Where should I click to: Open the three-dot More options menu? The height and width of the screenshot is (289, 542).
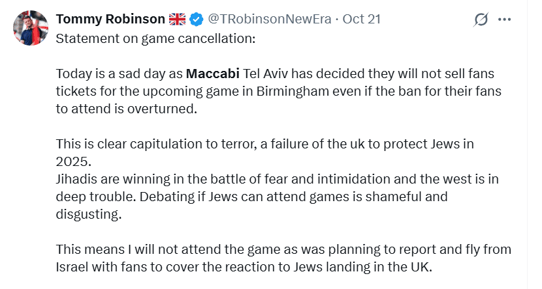tap(504, 20)
